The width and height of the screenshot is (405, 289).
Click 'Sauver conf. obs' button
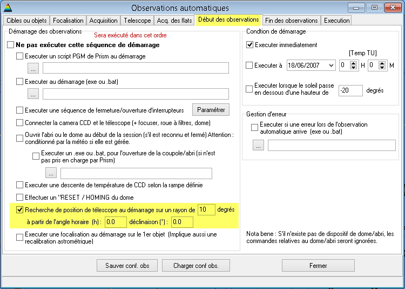pos(127,266)
